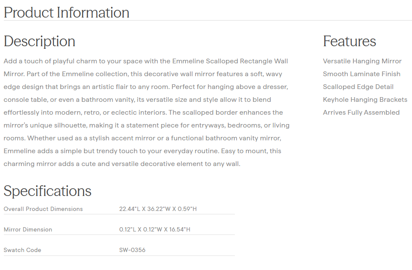Click the Swatch Code label

(x=22, y=250)
